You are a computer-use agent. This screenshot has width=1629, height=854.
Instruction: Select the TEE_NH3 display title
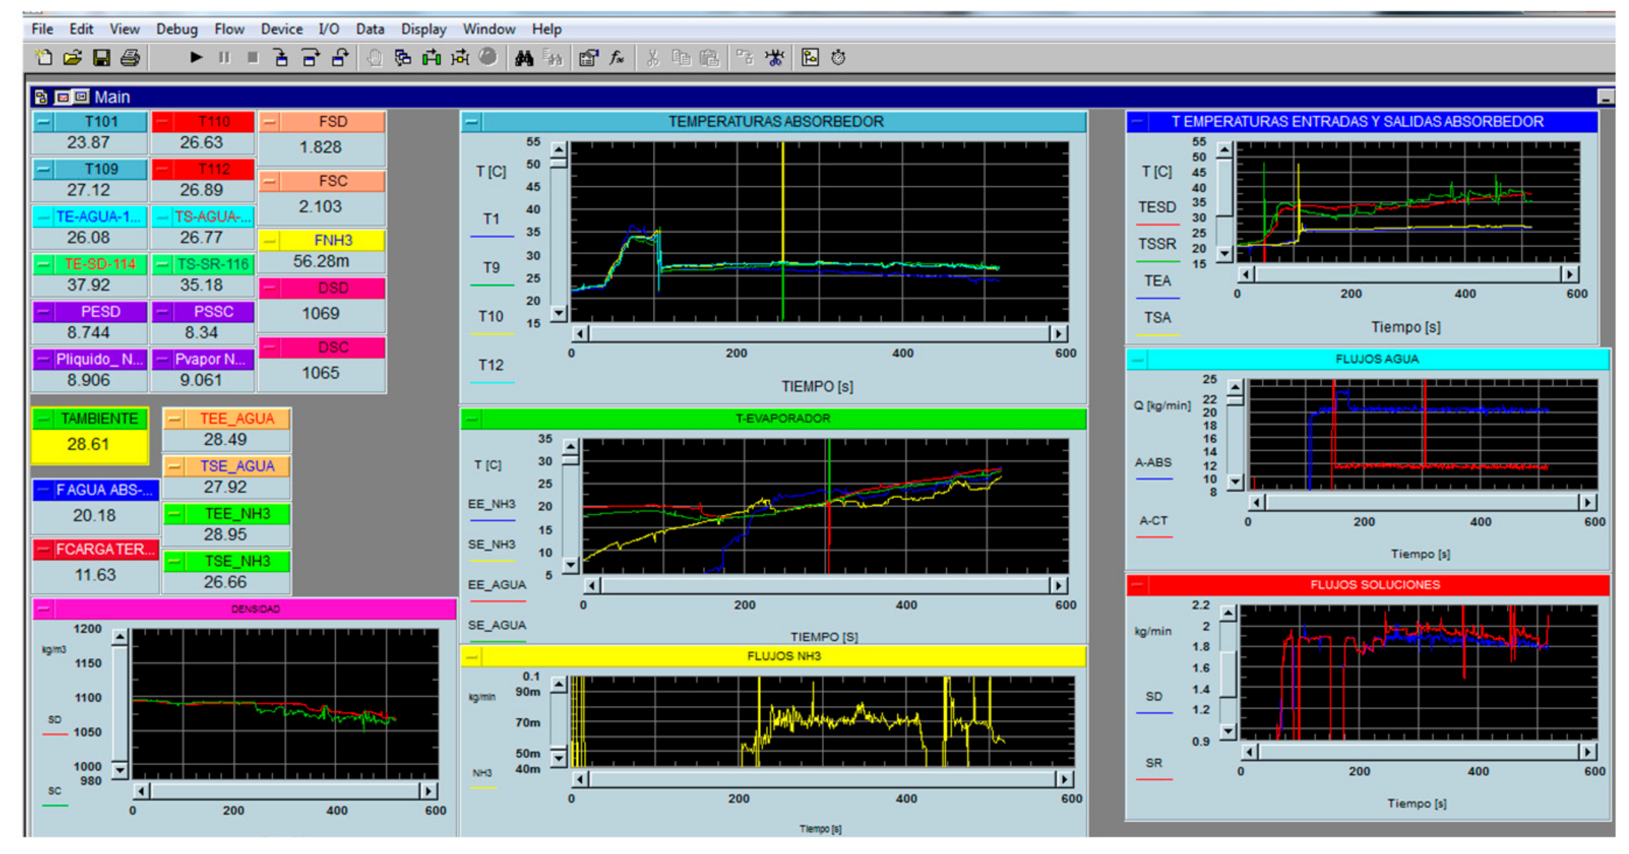tap(237, 514)
